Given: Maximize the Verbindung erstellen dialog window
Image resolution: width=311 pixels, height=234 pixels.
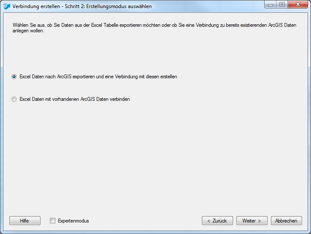Looking at the screenshot, I should point(282,4).
